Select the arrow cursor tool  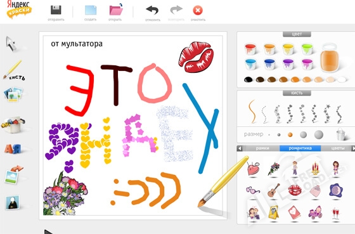pyautogui.click(x=11, y=44)
